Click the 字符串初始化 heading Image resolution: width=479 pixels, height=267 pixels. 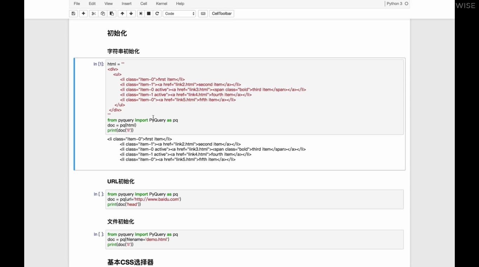[x=123, y=51]
